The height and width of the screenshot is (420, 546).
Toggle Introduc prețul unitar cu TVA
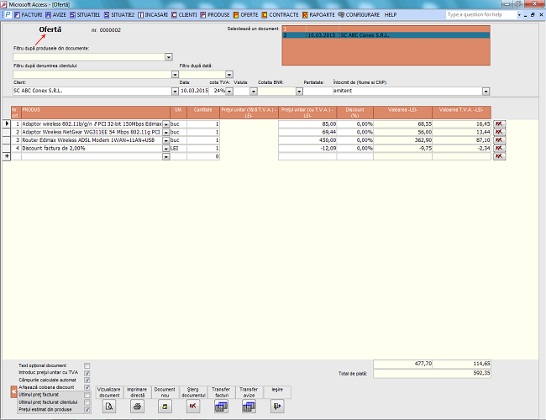87,372
